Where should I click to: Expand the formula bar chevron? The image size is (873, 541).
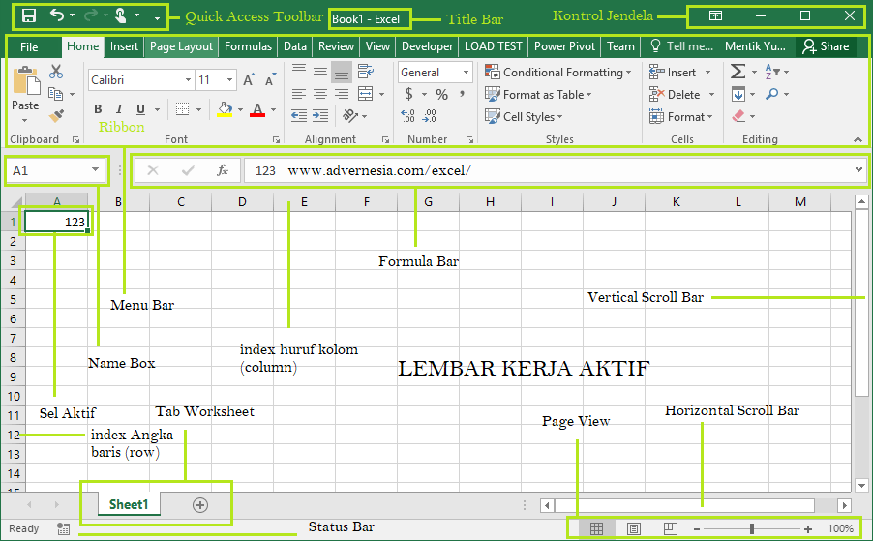click(x=858, y=169)
